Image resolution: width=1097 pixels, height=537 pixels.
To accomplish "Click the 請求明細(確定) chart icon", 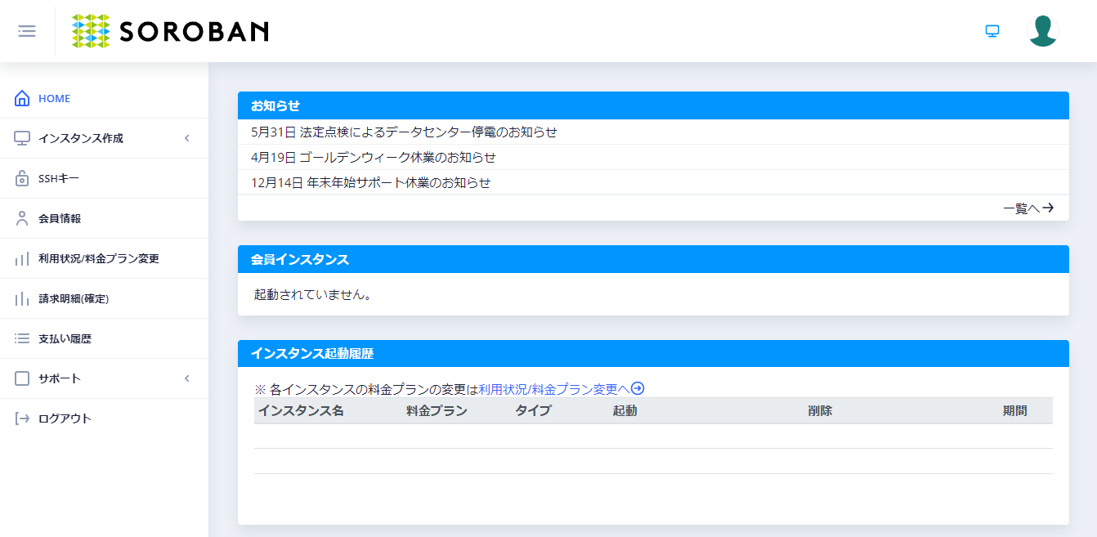I will (23, 299).
